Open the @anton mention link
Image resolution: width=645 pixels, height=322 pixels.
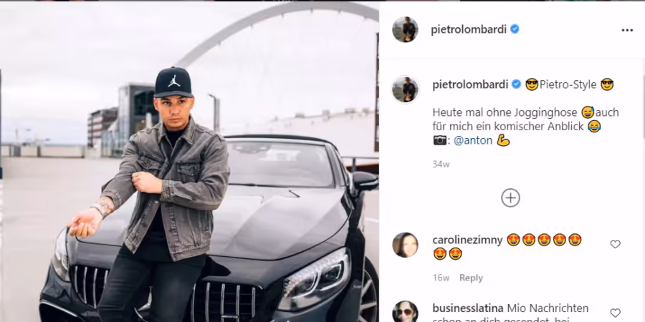473,140
